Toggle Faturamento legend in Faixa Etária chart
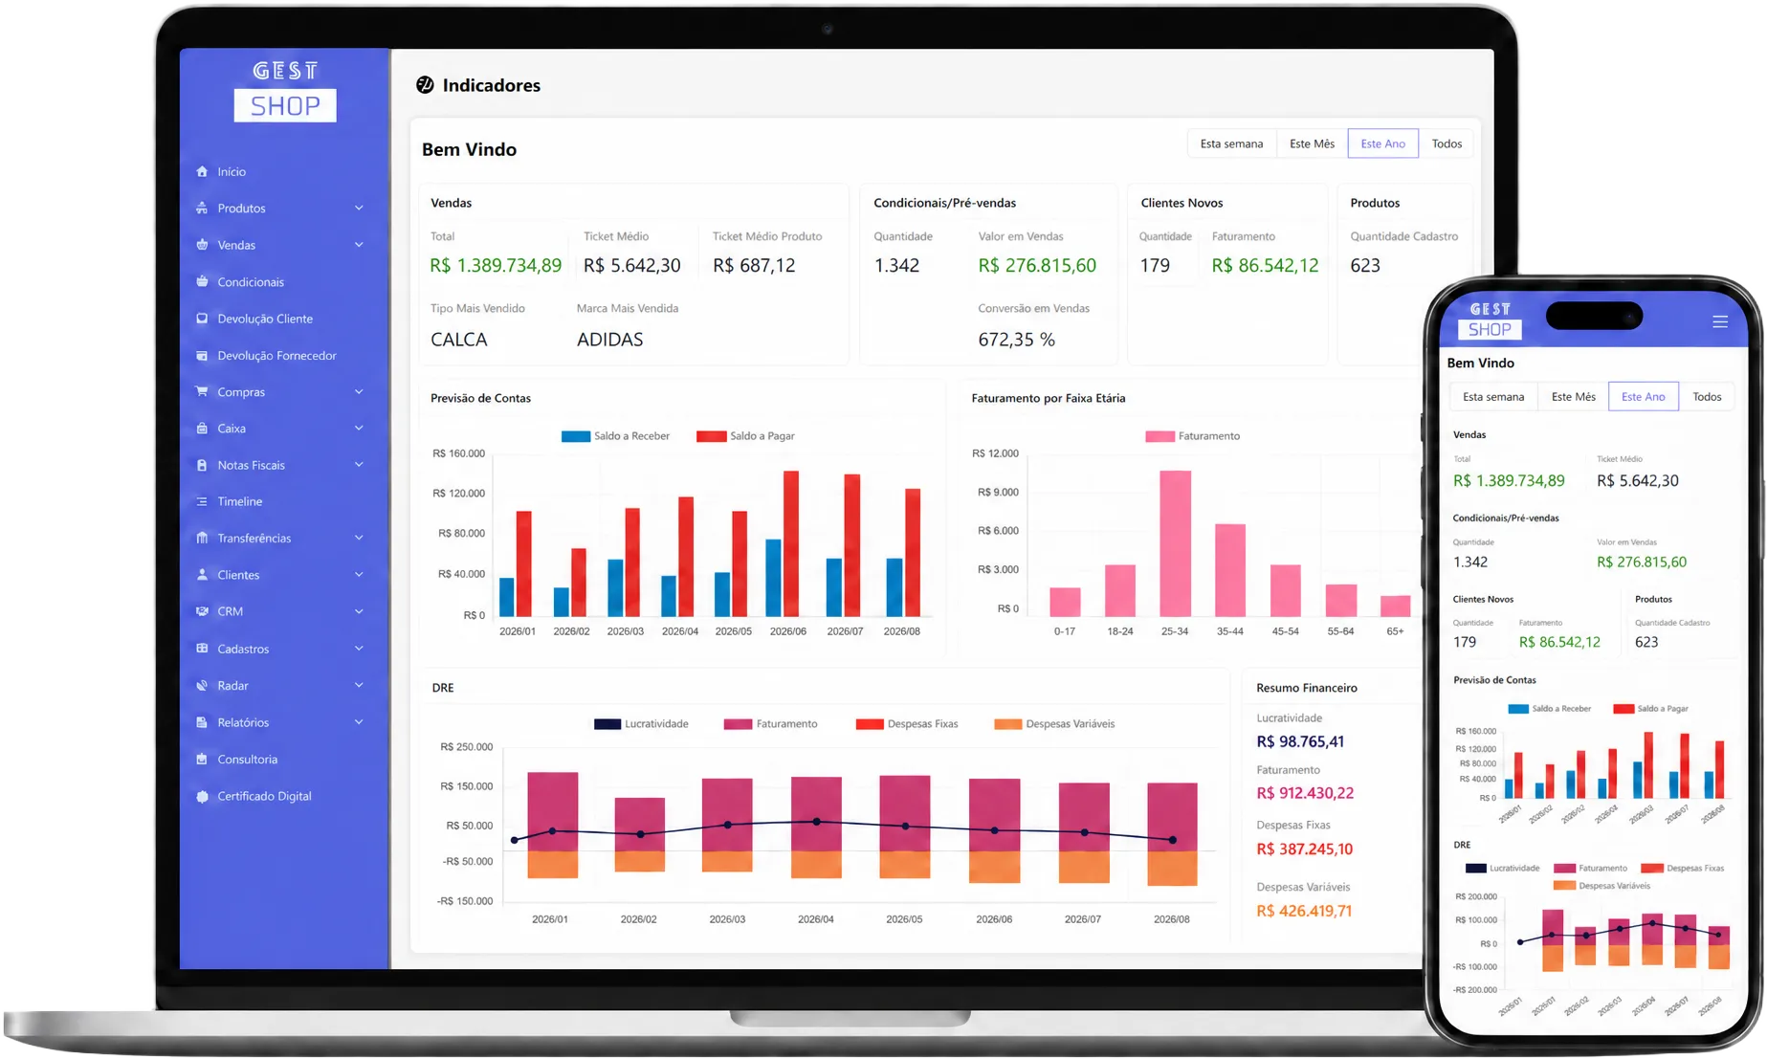This screenshot has height=1059, width=1767. (x=1192, y=436)
